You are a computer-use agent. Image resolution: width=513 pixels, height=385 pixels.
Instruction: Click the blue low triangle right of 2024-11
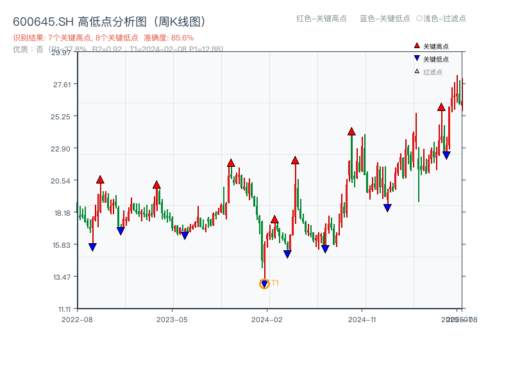click(x=387, y=208)
